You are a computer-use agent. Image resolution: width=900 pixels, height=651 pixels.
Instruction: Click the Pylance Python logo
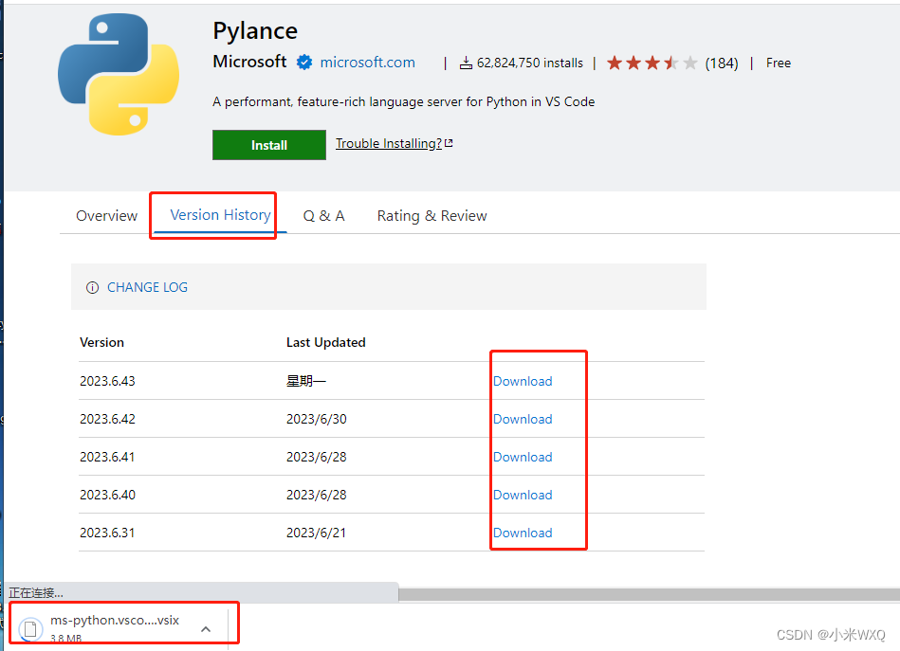pos(119,75)
